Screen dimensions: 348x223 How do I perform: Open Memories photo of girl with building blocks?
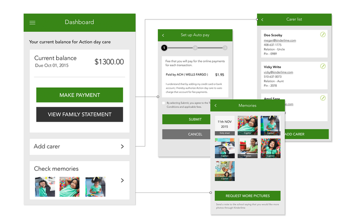271,125
